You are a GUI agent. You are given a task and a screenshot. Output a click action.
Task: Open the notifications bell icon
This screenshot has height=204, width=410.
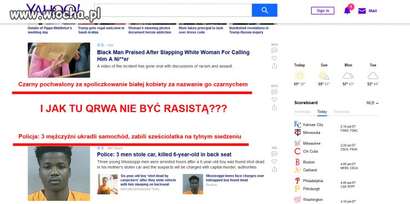(347, 11)
